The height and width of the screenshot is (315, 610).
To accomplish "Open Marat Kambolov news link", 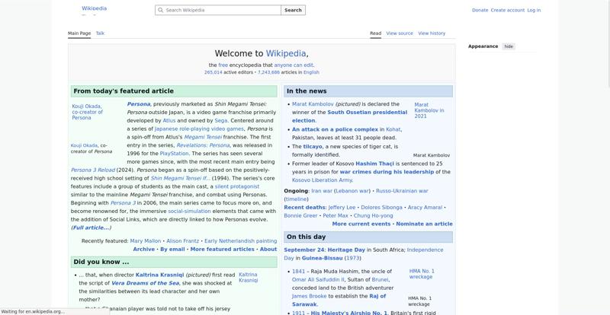I will pyautogui.click(x=313, y=104).
